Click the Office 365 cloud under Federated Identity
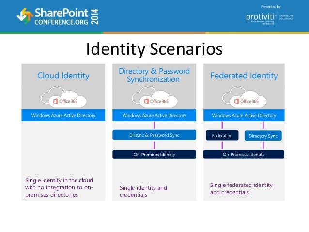Image resolution: width=309 pixels, height=232 pixels. point(244,97)
